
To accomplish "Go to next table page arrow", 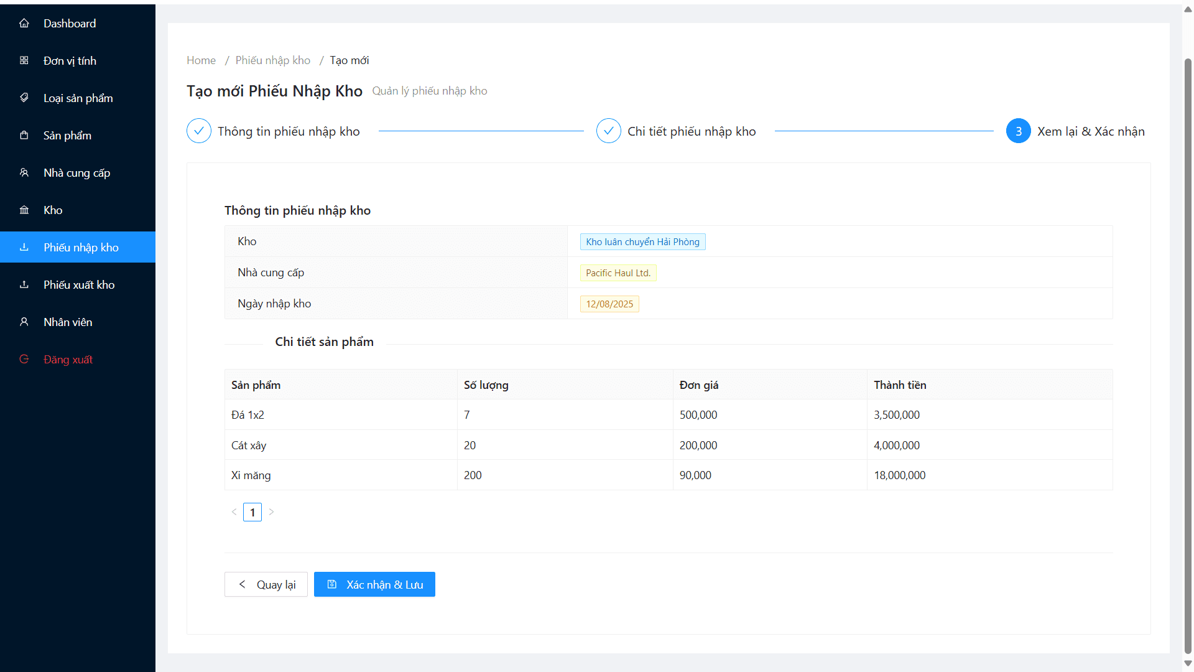I will point(271,512).
